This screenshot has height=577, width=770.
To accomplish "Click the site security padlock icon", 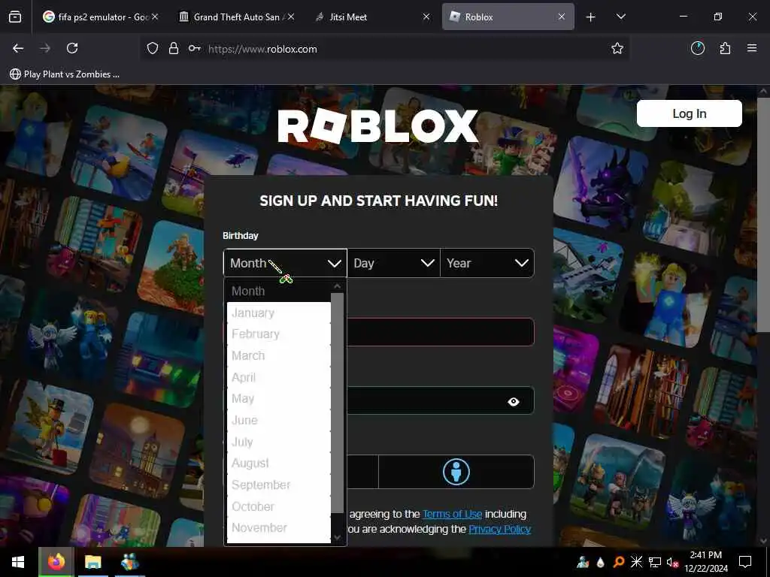I will [x=174, y=49].
